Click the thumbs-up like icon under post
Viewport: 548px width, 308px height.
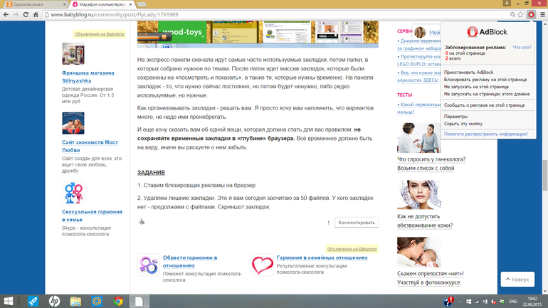coord(142,221)
